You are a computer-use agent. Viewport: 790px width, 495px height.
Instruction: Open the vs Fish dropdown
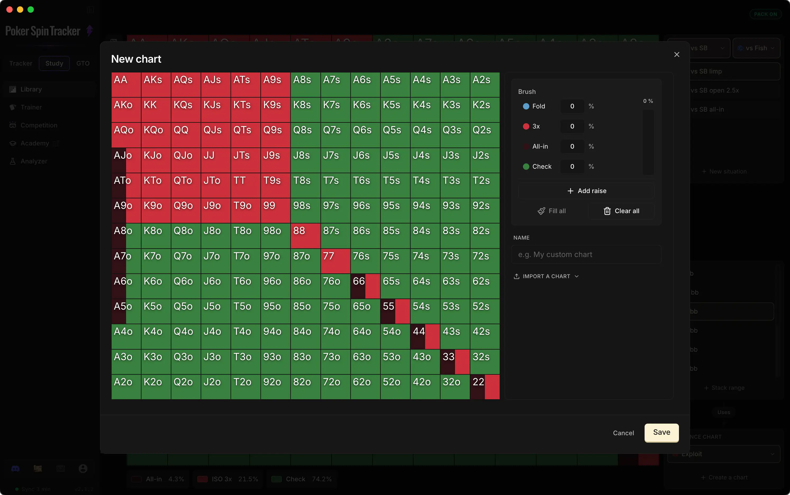pyautogui.click(x=756, y=48)
